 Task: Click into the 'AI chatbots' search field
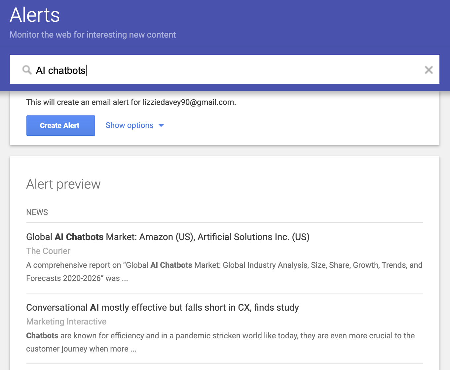pos(225,70)
